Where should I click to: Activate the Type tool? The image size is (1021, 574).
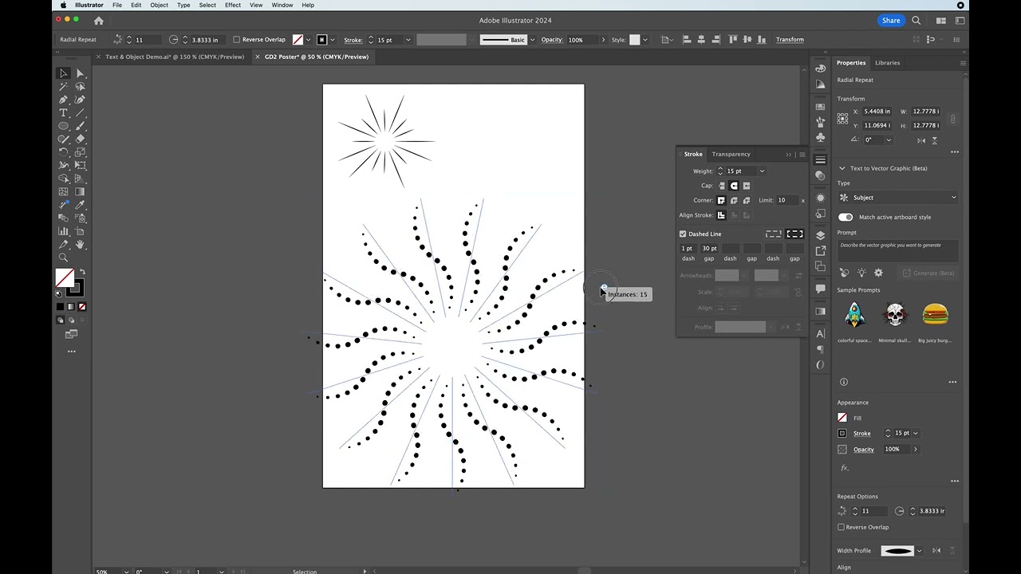click(x=63, y=112)
